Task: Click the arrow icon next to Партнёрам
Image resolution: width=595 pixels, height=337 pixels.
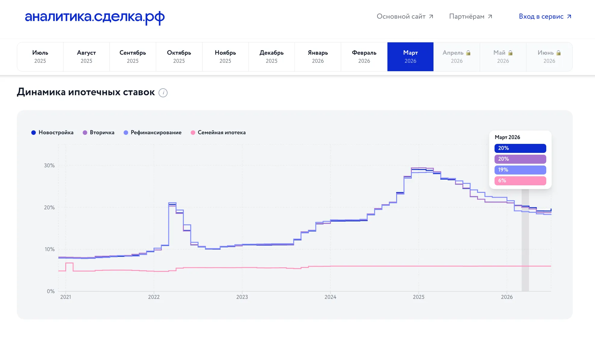Action: [x=490, y=17]
